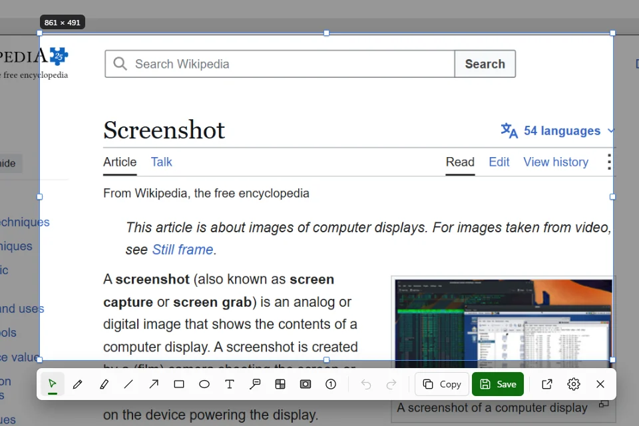Screen dimensions: 639x426
Task: Save the screenshot
Action: click(498, 384)
